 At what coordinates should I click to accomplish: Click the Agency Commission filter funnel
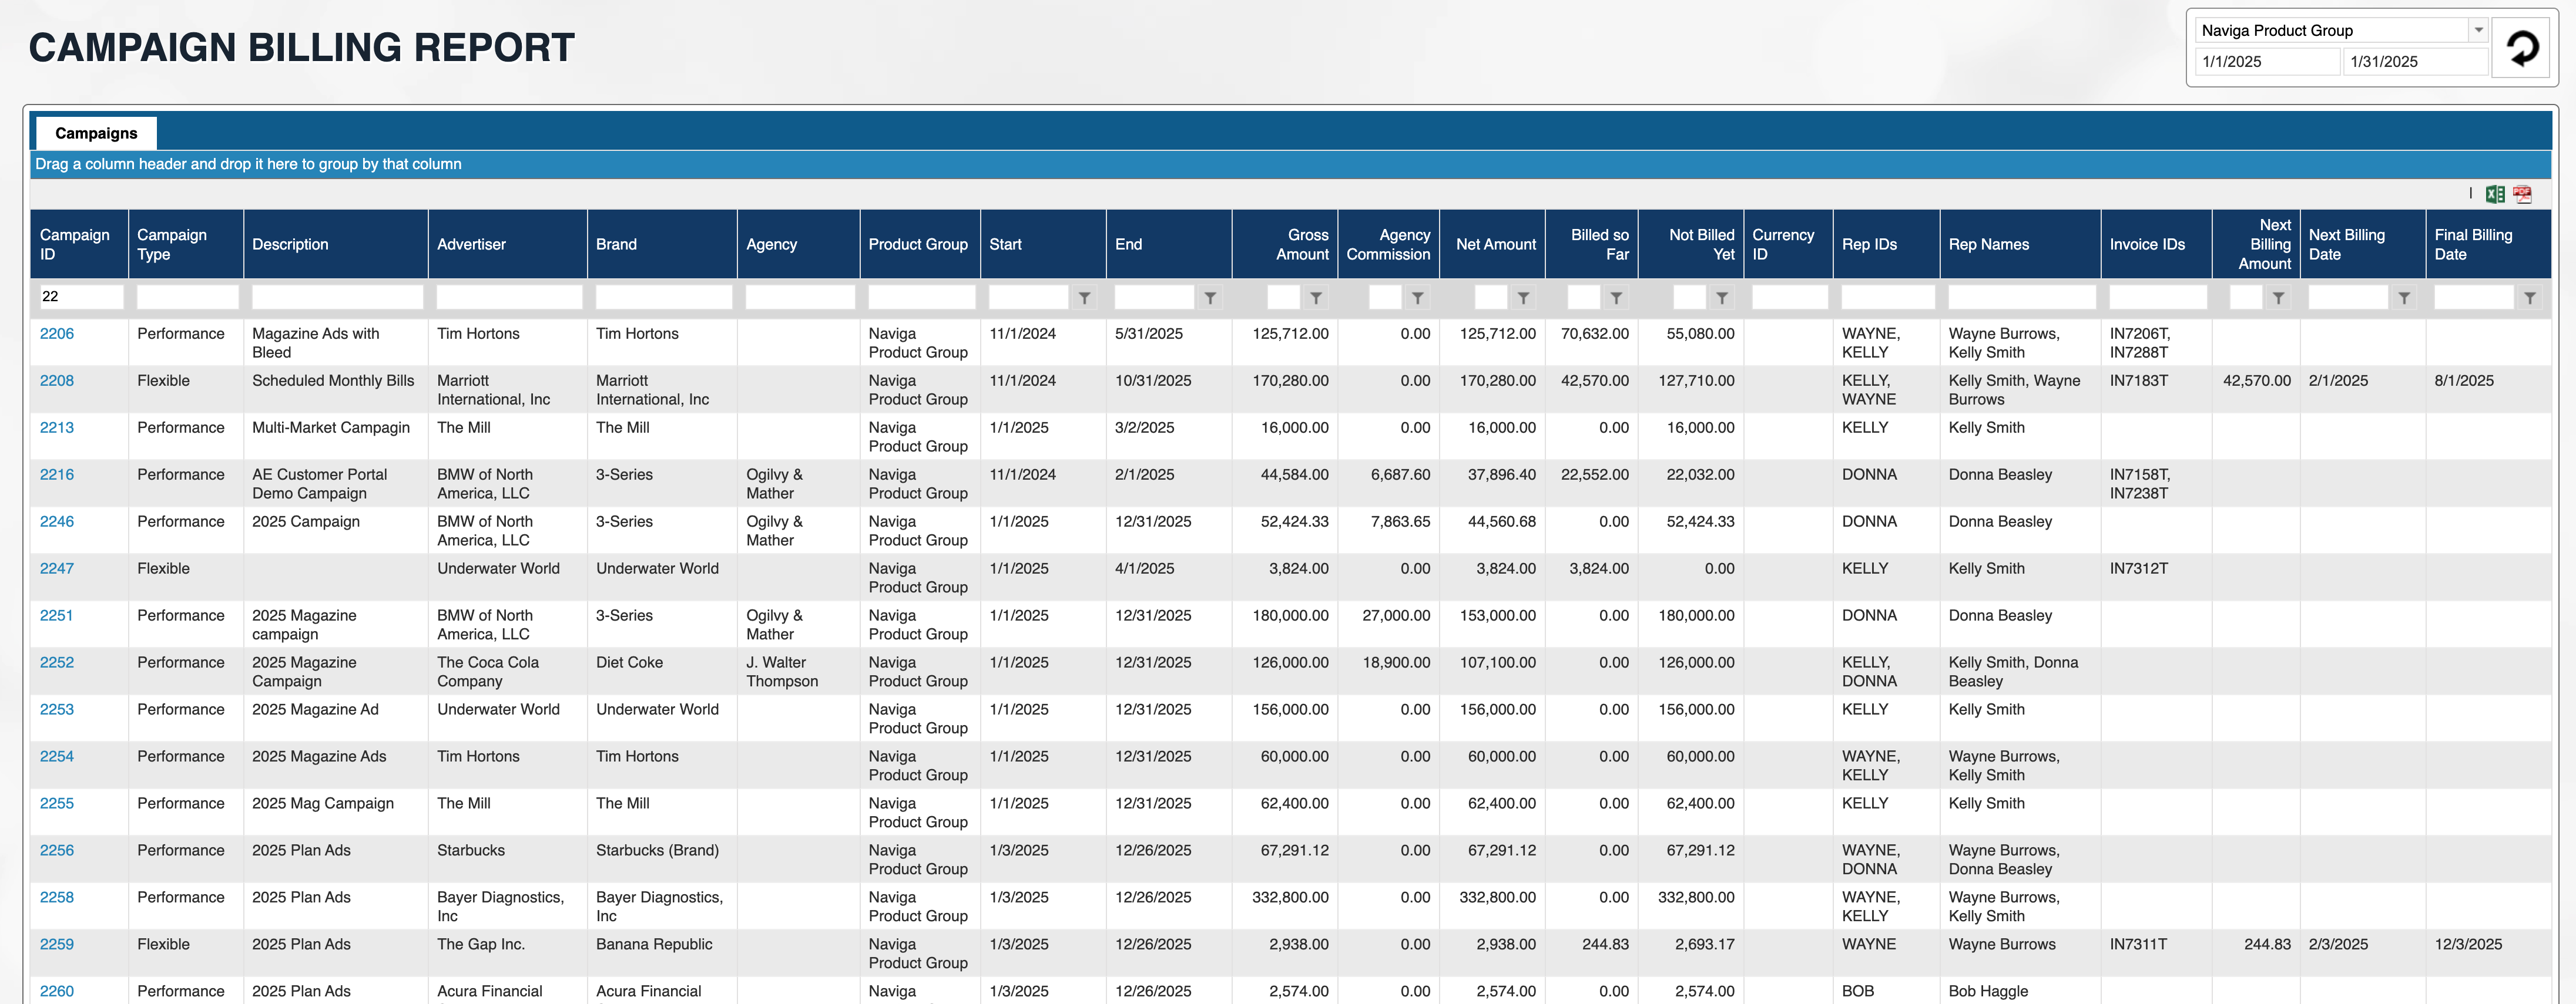[x=1417, y=298]
